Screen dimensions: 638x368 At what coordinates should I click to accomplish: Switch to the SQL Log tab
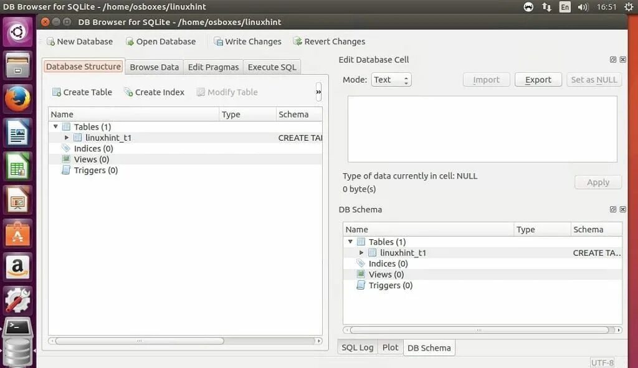point(357,347)
